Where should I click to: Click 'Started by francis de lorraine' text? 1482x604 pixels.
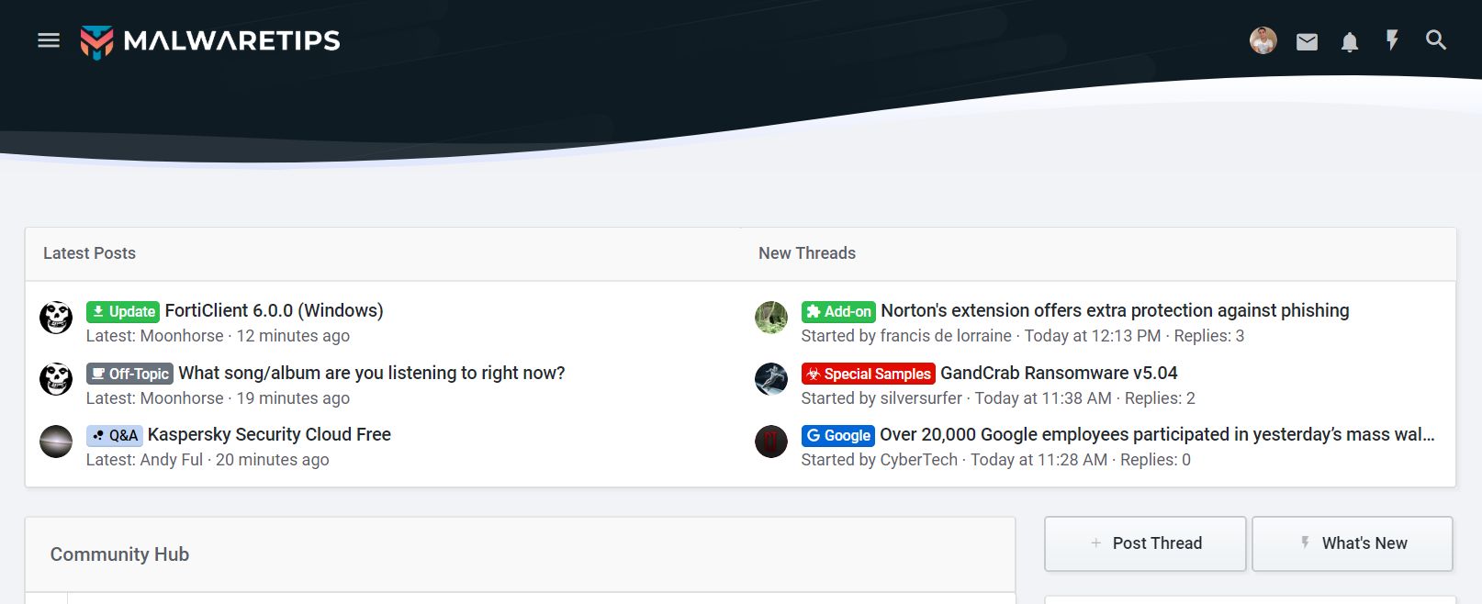[906, 336]
